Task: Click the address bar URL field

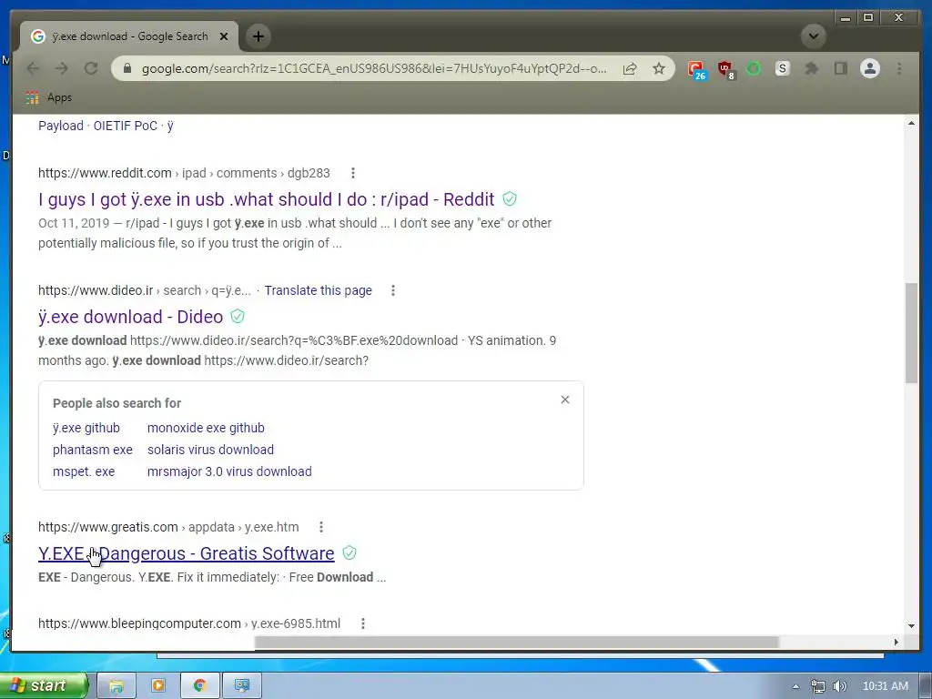Action: [x=374, y=69]
